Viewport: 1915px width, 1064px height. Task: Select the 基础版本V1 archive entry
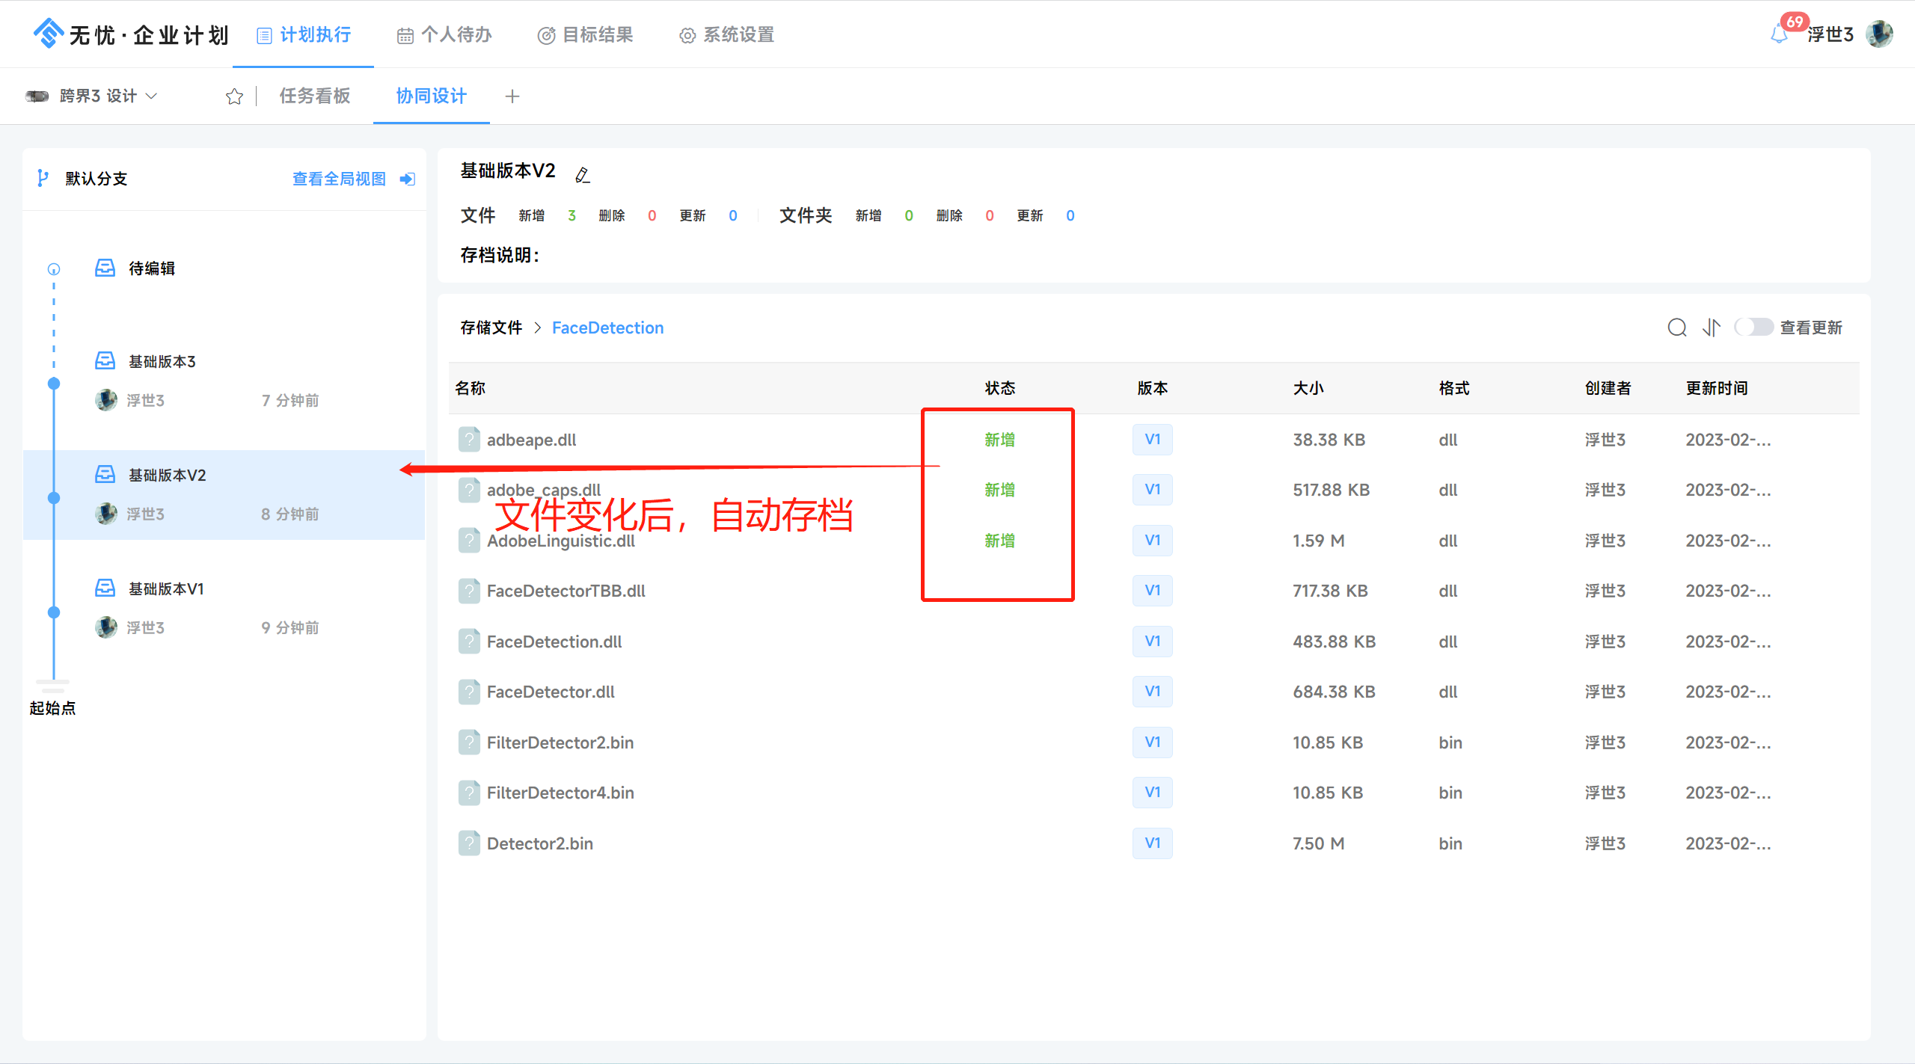click(166, 589)
